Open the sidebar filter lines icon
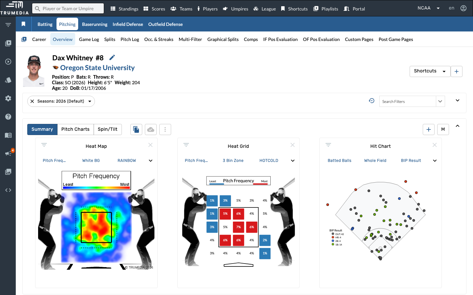473x295 pixels. pyautogui.click(x=8, y=25)
